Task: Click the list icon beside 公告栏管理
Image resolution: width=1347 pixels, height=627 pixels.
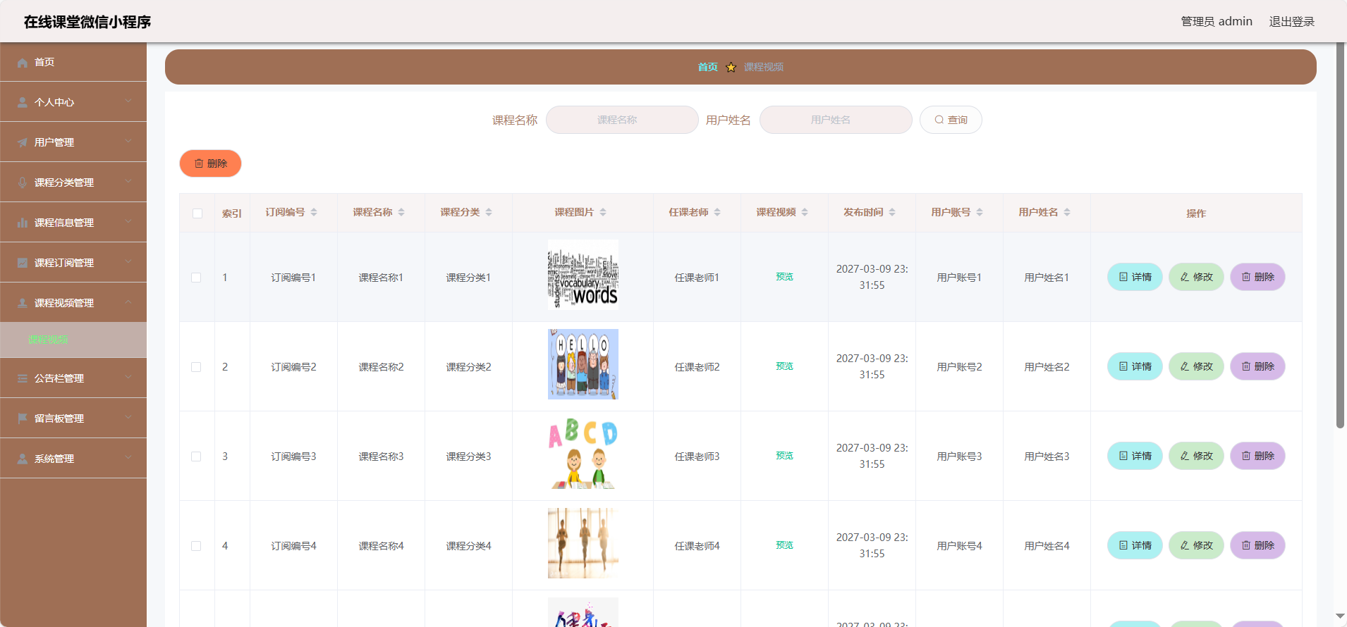Action: 23,378
